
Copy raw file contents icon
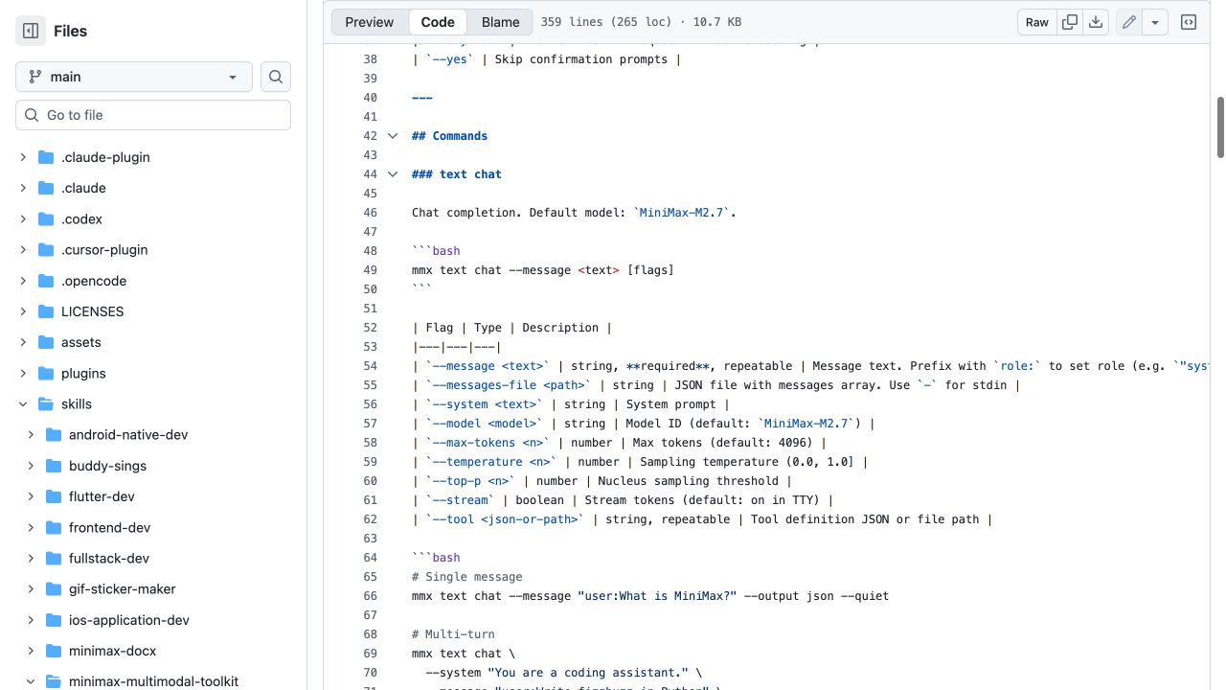[x=1070, y=22]
